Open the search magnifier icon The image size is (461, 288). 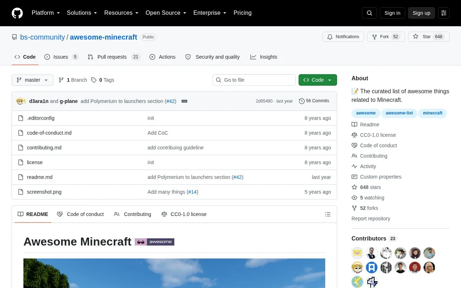[370, 13]
